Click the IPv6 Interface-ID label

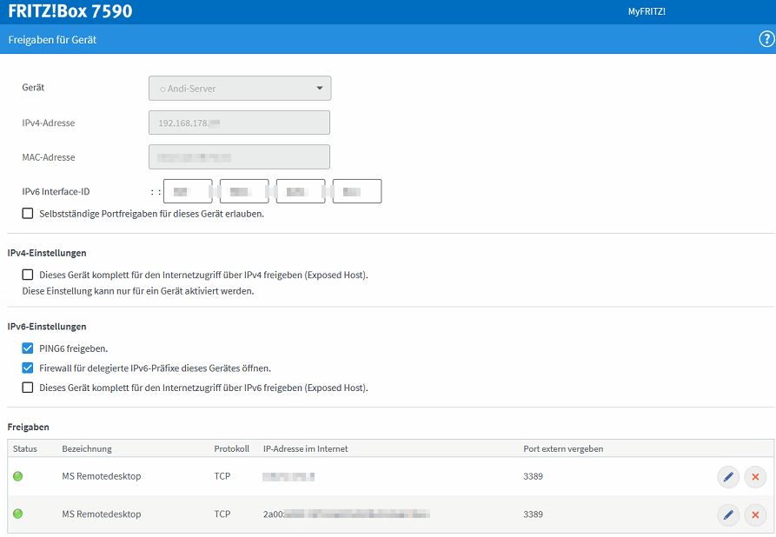[x=56, y=191]
